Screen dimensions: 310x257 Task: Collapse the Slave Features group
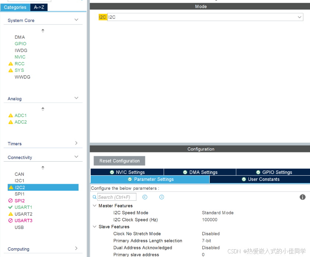click(x=95, y=226)
